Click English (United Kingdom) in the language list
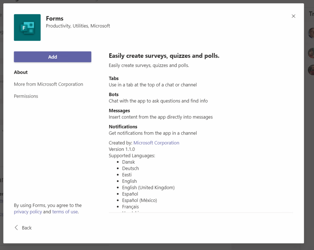The width and height of the screenshot is (314, 250). 148,188
